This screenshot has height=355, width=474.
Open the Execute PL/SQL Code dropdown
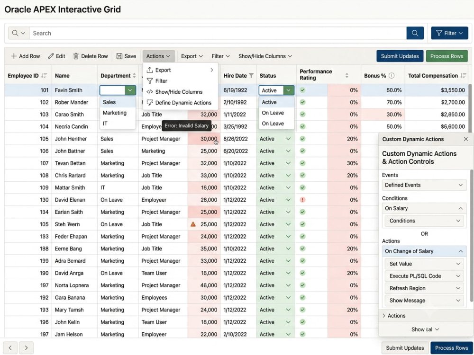coord(424,276)
